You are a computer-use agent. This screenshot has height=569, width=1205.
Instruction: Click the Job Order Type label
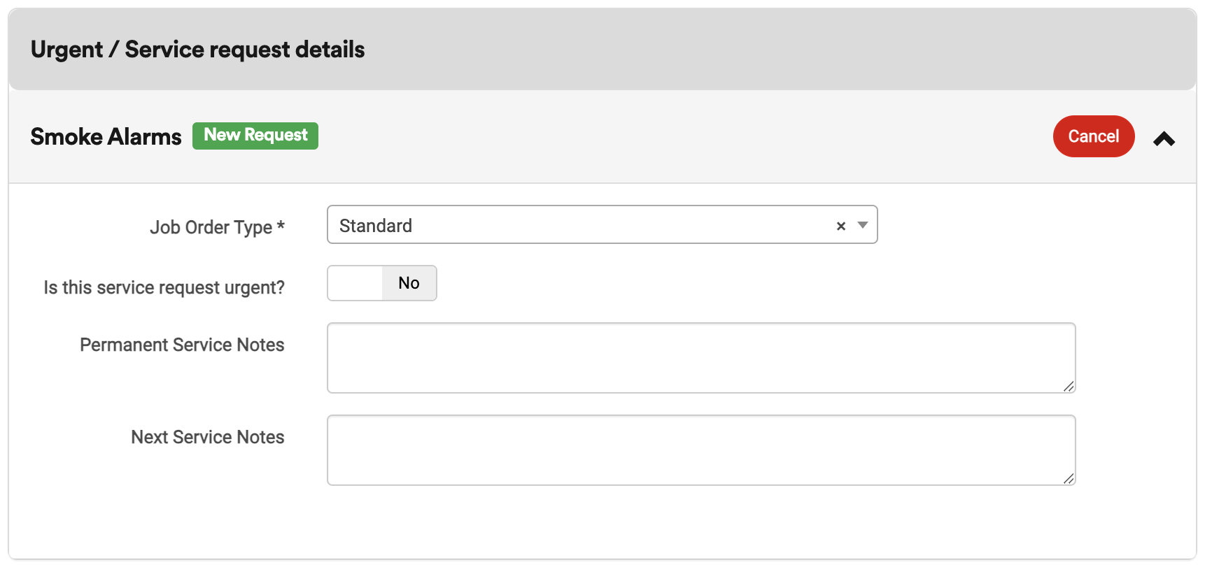tap(217, 227)
